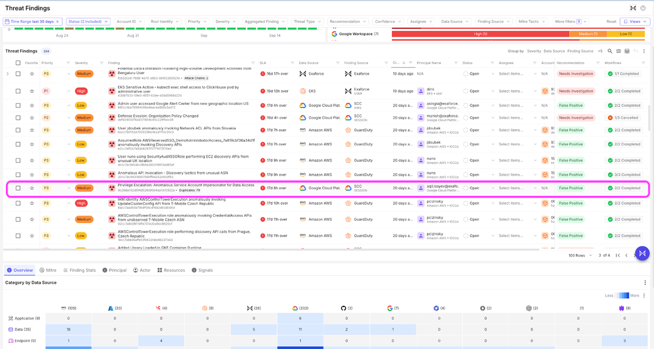Open Category by Data Source kebab menu
654x349 pixels.
[645, 282]
